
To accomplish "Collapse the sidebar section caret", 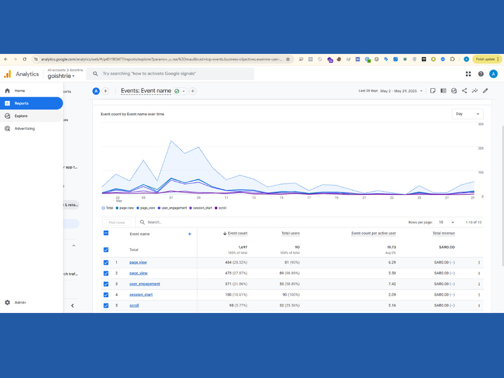I will point(74,245).
